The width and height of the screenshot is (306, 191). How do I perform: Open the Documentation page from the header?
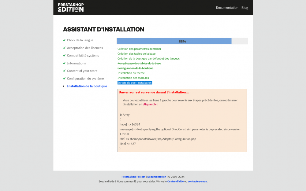[x=227, y=8]
